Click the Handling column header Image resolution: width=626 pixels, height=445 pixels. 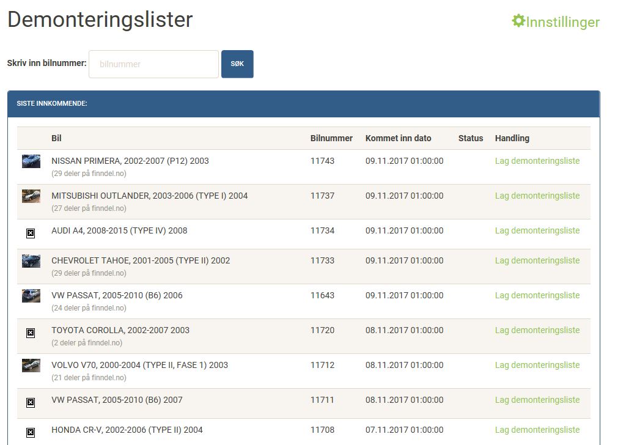point(512,138)
